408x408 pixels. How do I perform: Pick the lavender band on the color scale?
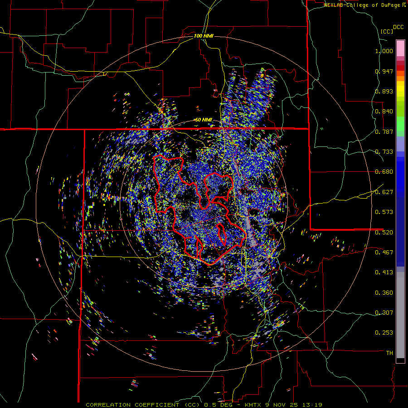[x=400, y=144]
